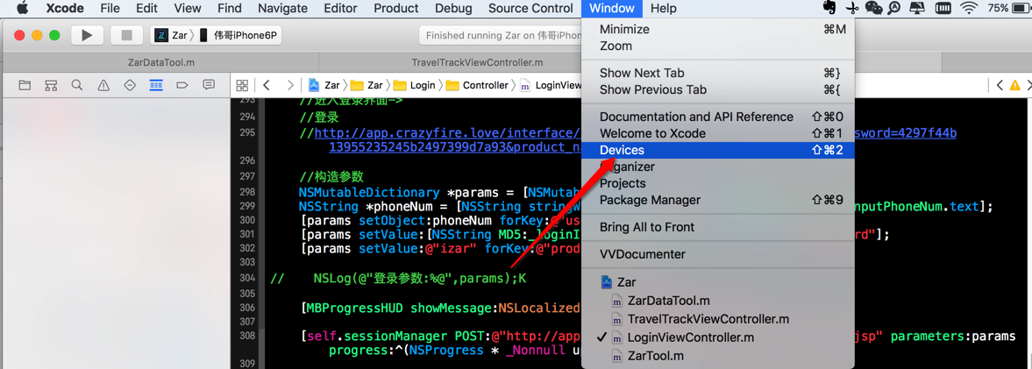Screen dimensions: 1032x369
Task: Open the Issue navigator warning icon
Action: click(103, 85)
